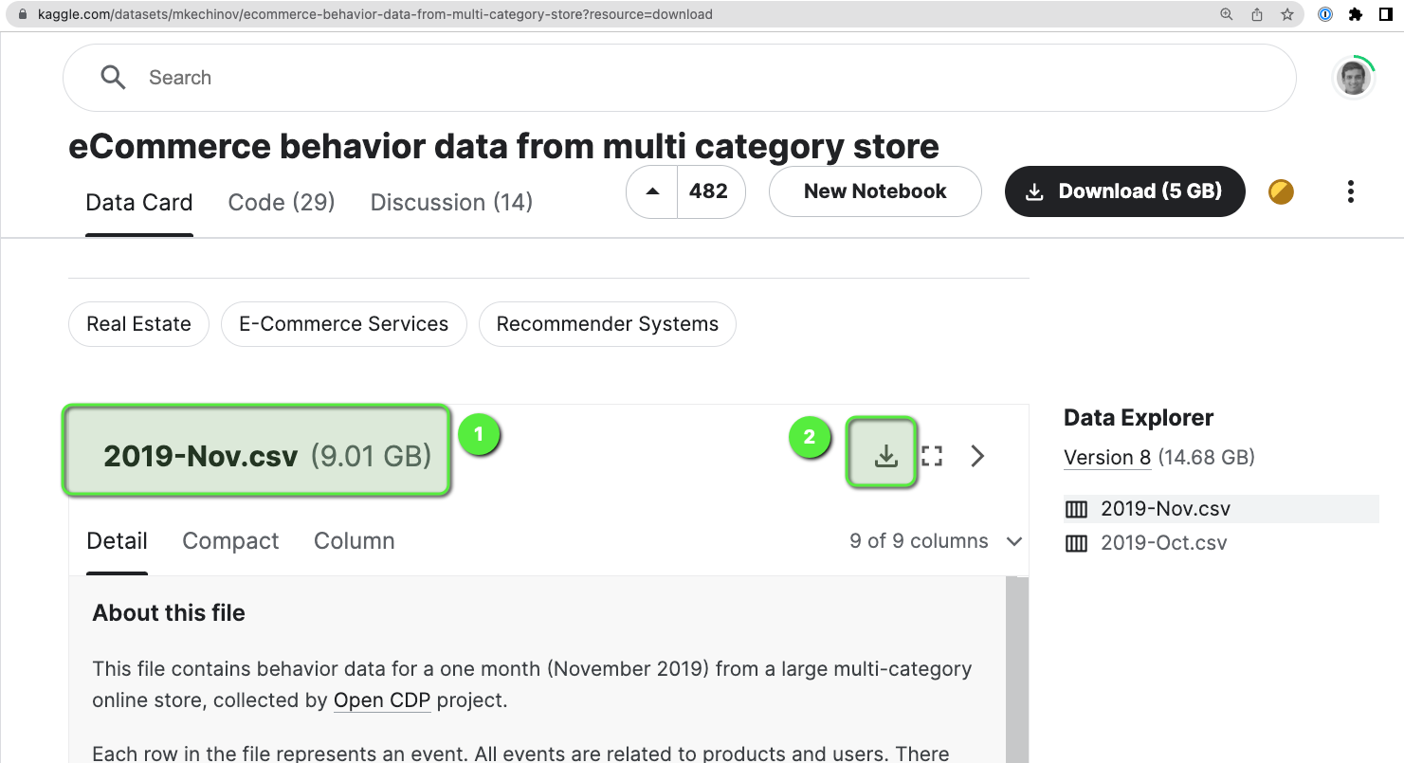Open the Discussion (14) tab
Image resolution: width=1404 pixels, height=763 pixels.
pyautogui.click(x=450, y=202)
